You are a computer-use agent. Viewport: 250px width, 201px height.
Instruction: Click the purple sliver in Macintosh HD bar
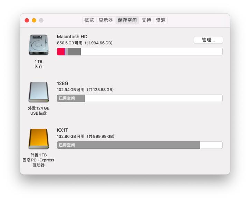pyautogui.click(x=65, y=52)
